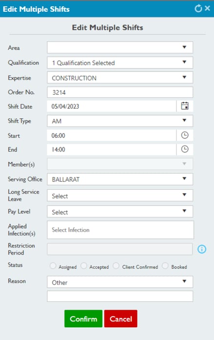Open the End time clock picker

tap(185, 149)
